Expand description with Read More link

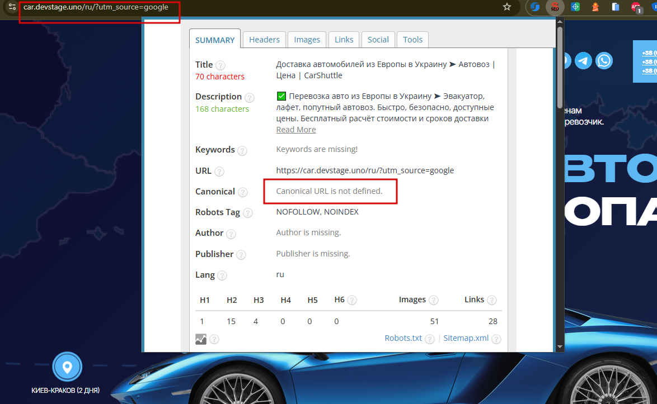[296, 130]
